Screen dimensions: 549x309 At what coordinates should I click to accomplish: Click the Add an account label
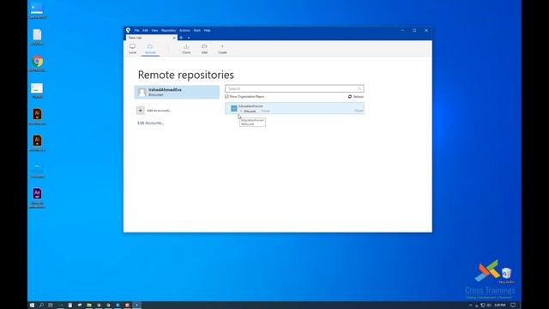pos(159,111)
